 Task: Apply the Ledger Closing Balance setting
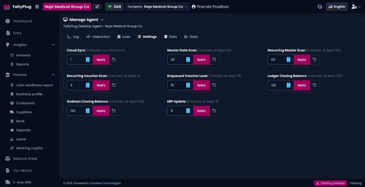(302, 85)
